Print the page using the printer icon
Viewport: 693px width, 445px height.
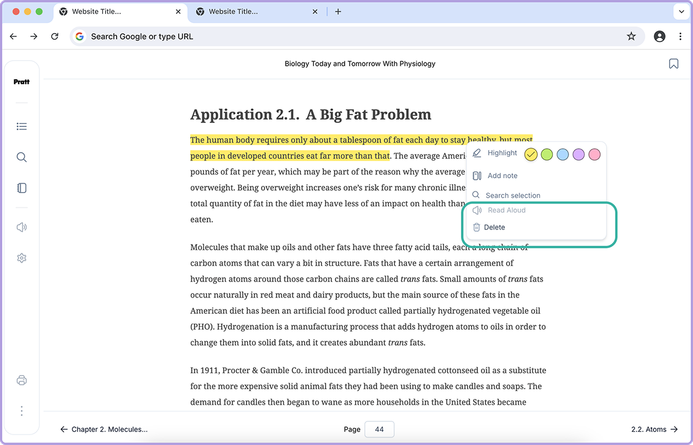[22, 380]
